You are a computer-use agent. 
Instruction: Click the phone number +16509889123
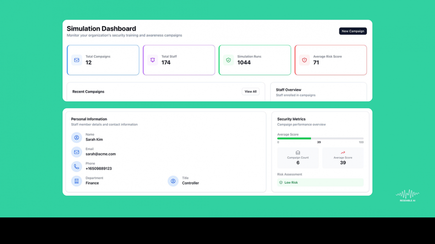(98, 168)
